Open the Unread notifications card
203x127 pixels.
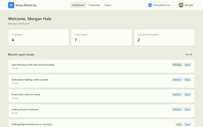164,38
